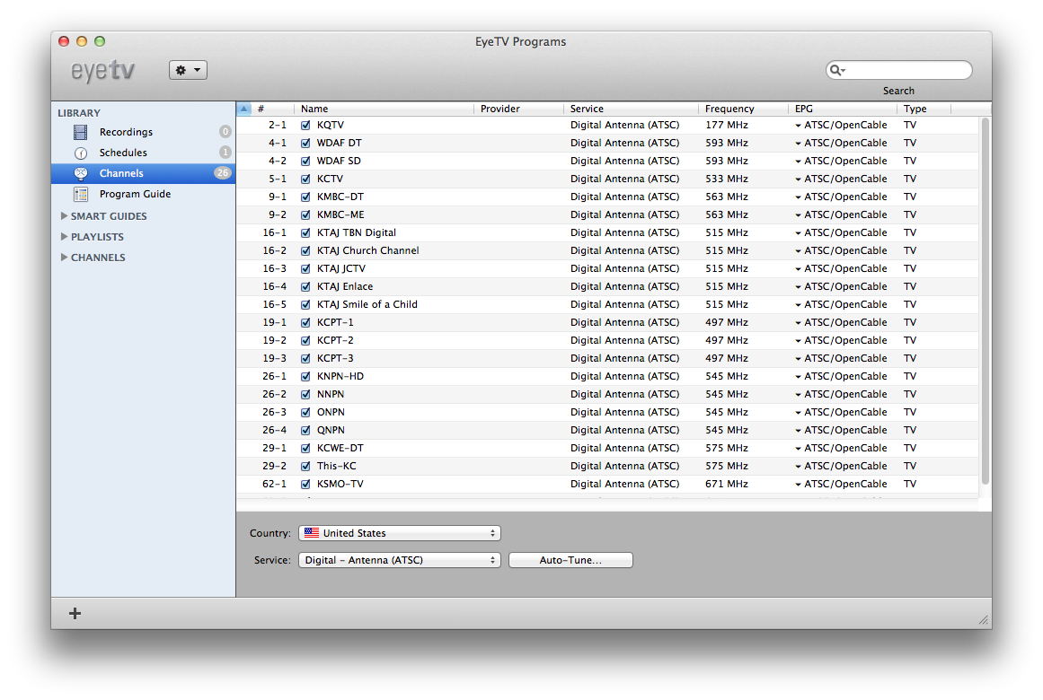
Task: Select the Channels sidebar icon
Action: coord(81,173)
